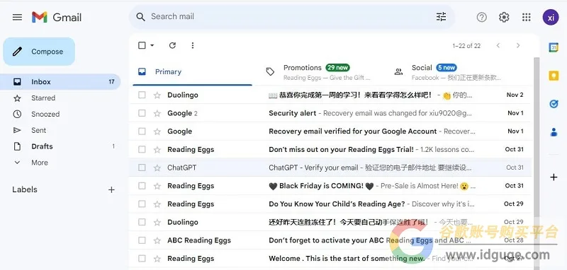This screenshot has height=270, width=567.
Task: Open the Google apps grid
Action: (527, 17)
